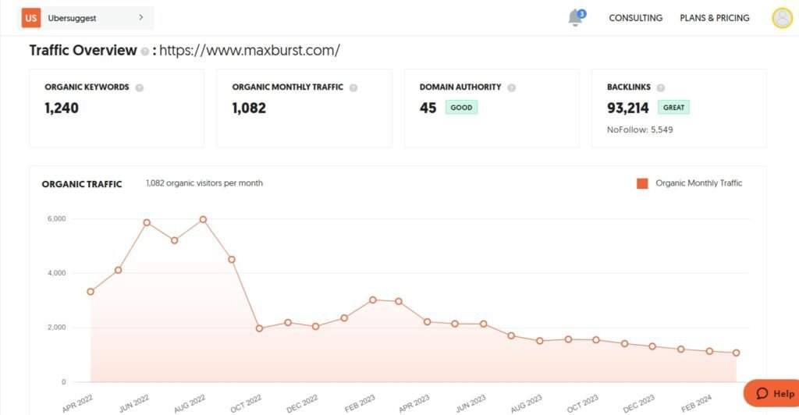The height and width of the screenshot is (415, 799).
Task: Open the notifications bell icon
Action: (576, 18)
